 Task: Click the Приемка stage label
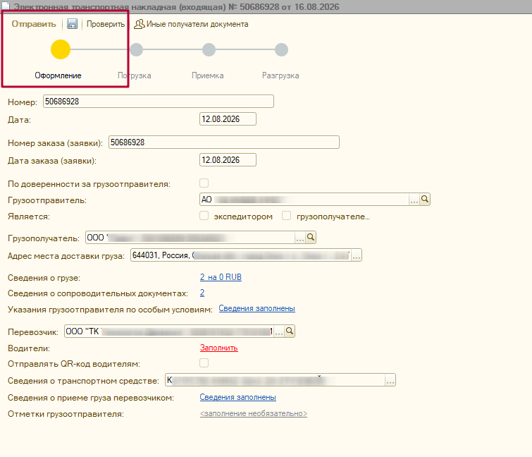tap(208, 75)
